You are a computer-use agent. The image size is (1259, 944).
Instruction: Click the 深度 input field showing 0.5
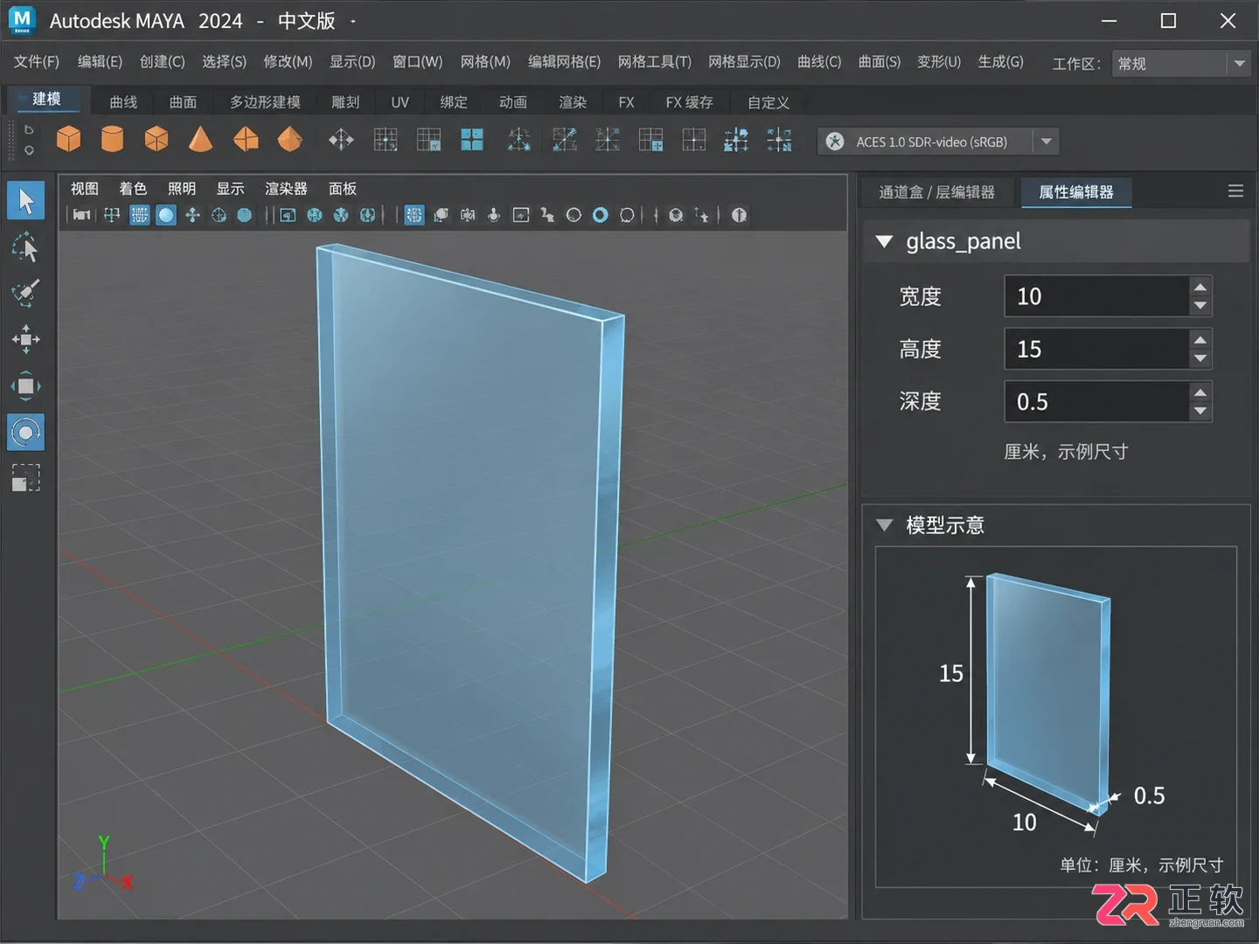[x=1096, y=402]
